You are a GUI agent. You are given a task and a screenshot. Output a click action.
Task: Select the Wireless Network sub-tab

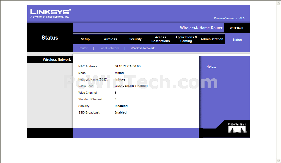(143, 48)
